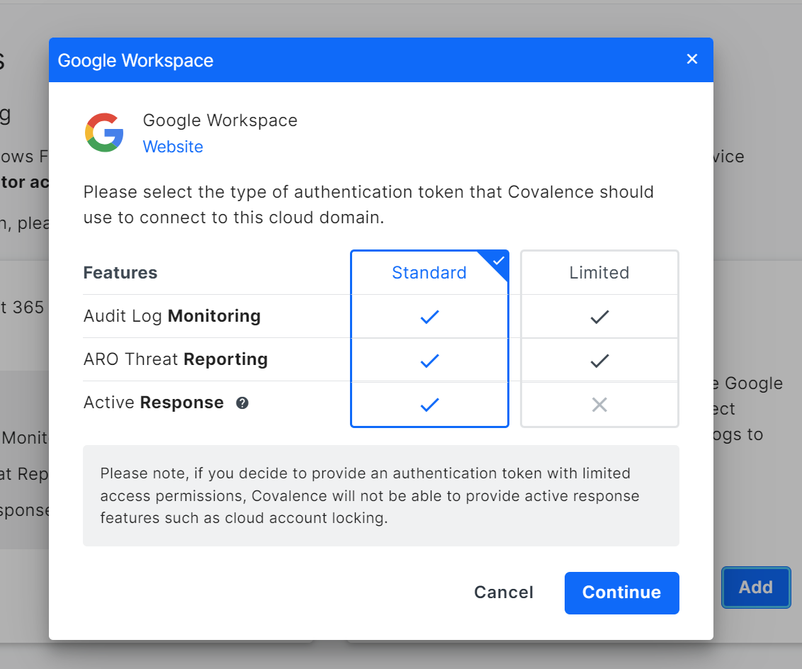Click the selected corner checkmark on Standard
The height and width of the screenshot is (669, 802).
(498, 261)
